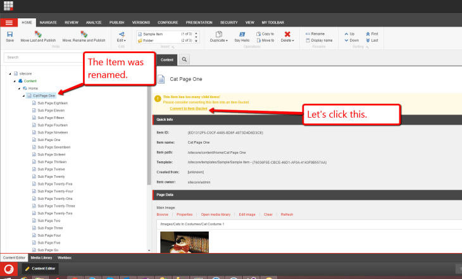Viewport: 462px width, 279px height.
Task: Click the Refresh link for Main Image
Action: (287, 214)
